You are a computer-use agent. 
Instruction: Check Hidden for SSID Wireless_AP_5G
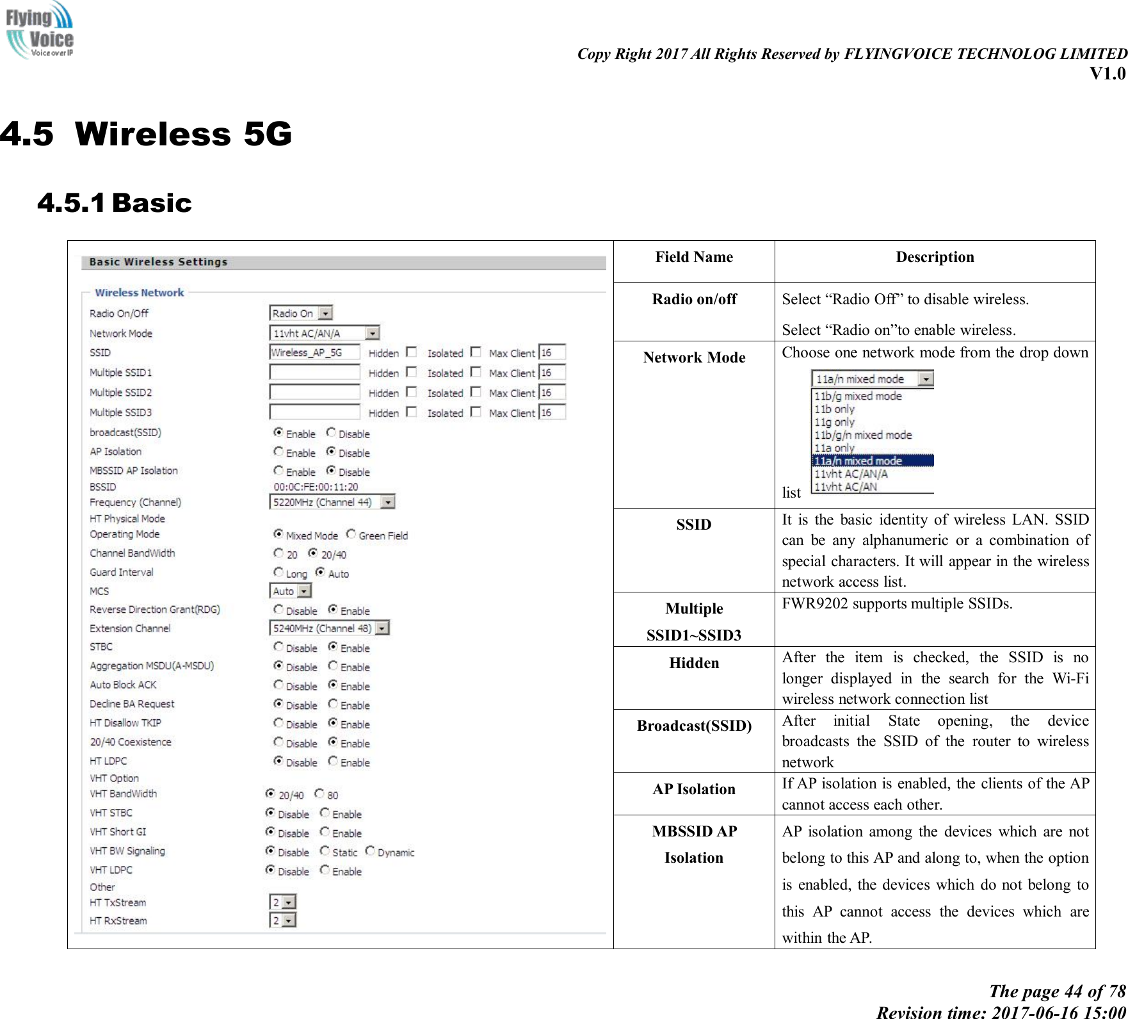pyautogui.click(x=412, y=352)
